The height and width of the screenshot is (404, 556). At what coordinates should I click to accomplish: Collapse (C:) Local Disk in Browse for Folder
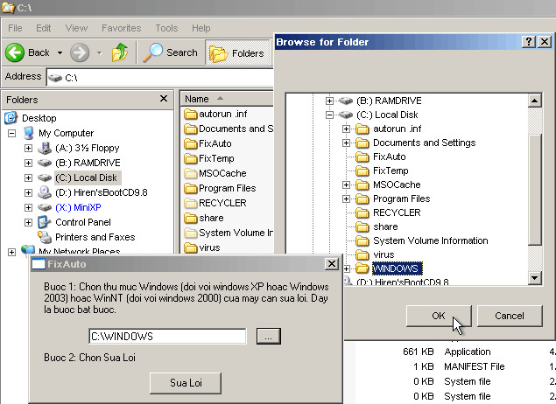pyautogui.click(x=329, y=115)
